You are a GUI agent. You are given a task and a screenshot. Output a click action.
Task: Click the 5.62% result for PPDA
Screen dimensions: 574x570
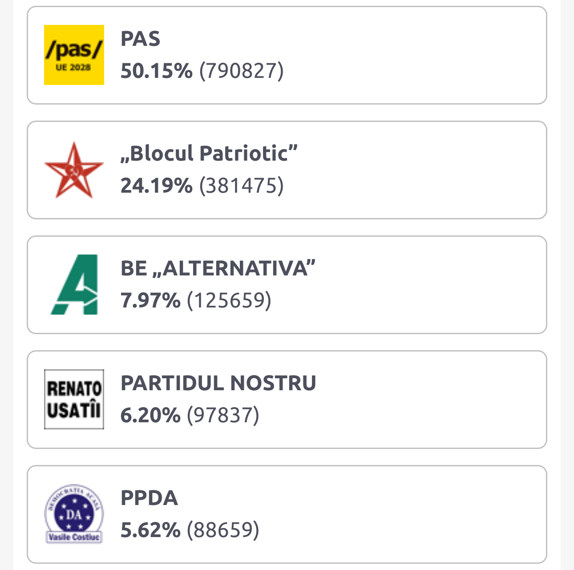coord(150,530)
